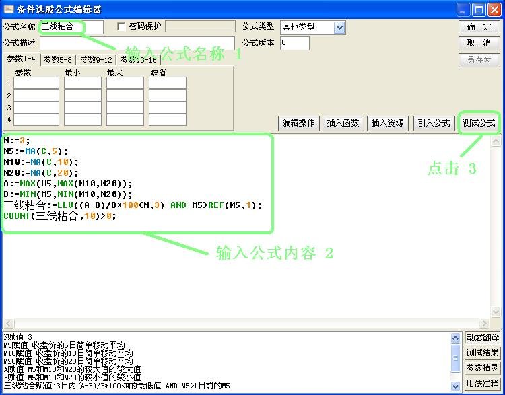The width and height of the screenshot is (505, 395).
Task: Click the line A:=MAX(M5,MAX(M10,M20));
Action: (x=68, y=184)
